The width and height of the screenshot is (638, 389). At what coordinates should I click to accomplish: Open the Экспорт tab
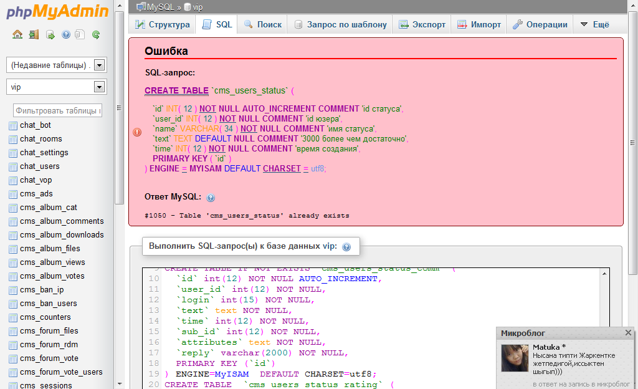click(x=423, y=25)
